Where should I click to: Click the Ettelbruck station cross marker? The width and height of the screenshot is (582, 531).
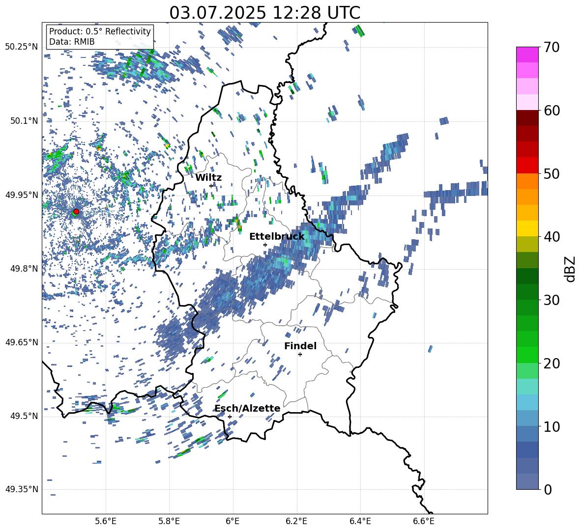265,245
